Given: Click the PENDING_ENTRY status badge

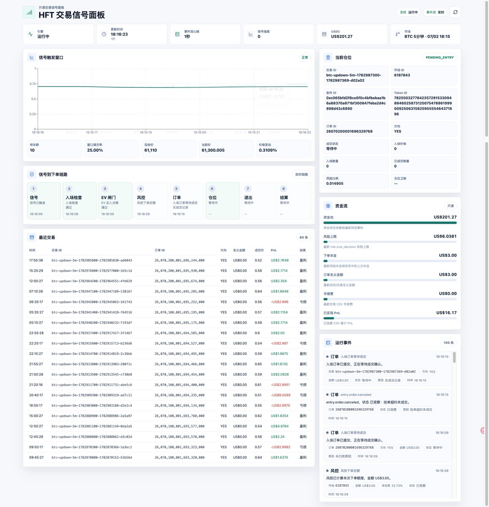Looking at the screenshot, I should tap(440, 57).
